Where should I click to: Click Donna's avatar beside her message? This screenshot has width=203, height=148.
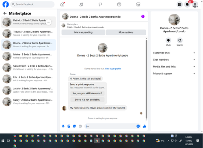tap(64, 108)
